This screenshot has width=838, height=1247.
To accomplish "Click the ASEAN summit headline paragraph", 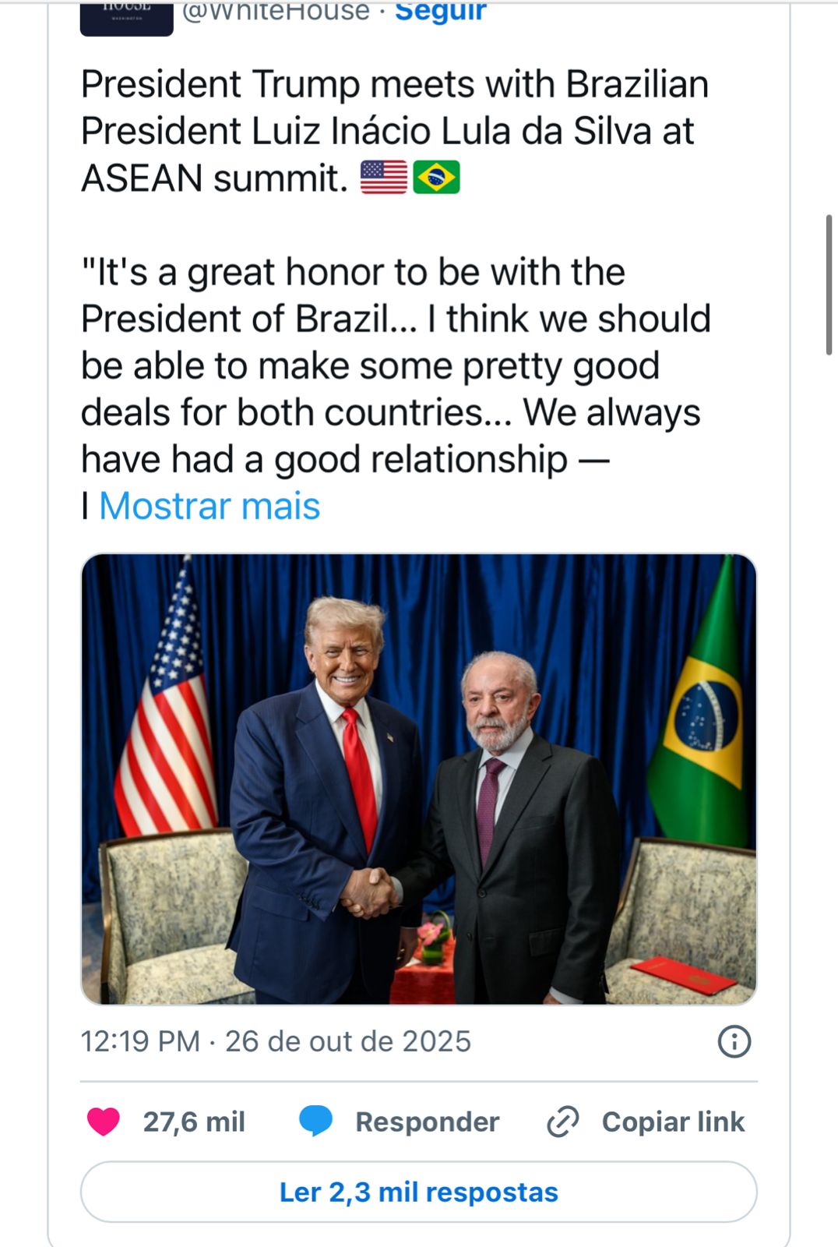I will click(x=395, y=131).
